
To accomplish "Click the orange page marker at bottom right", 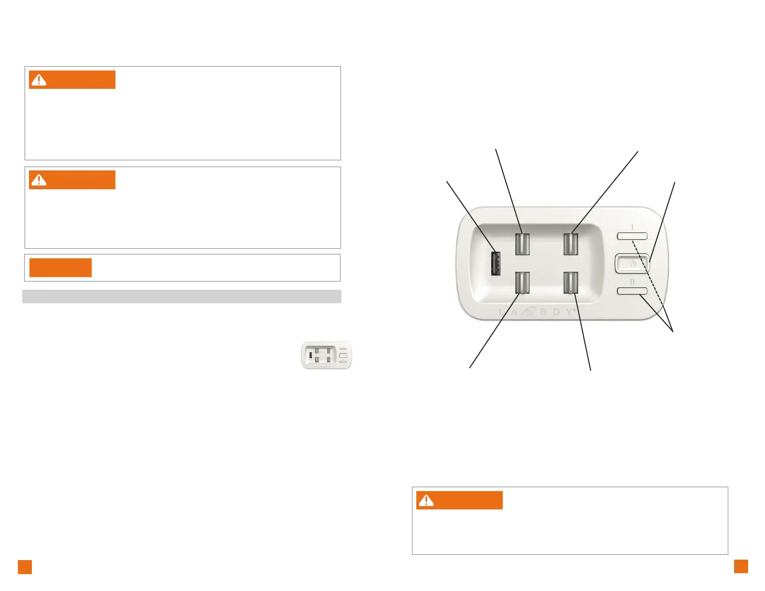I will pyautogui.click(x=740, y=566).
